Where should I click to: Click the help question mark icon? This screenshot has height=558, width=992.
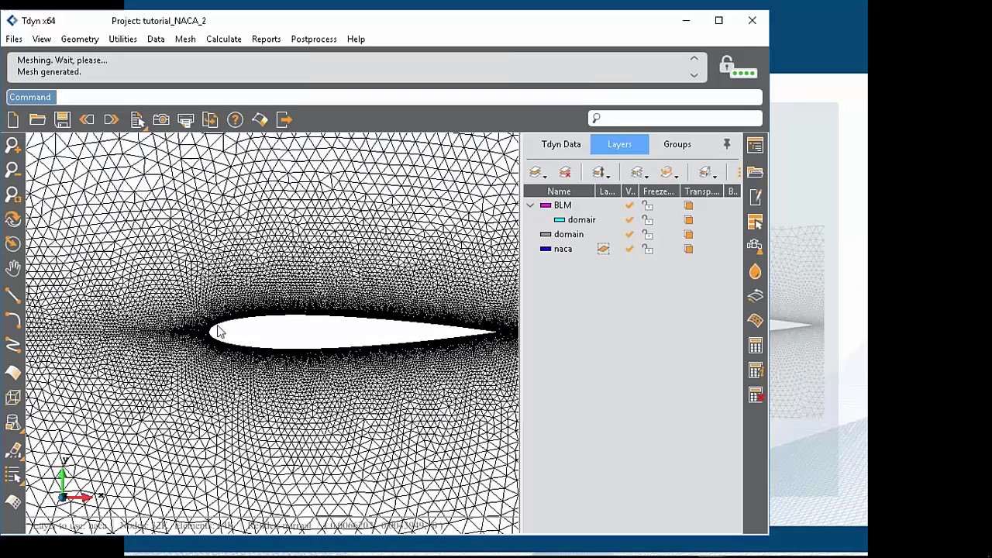235,119
